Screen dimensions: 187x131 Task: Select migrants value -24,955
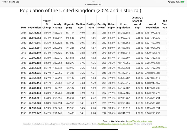click(70, 103)
